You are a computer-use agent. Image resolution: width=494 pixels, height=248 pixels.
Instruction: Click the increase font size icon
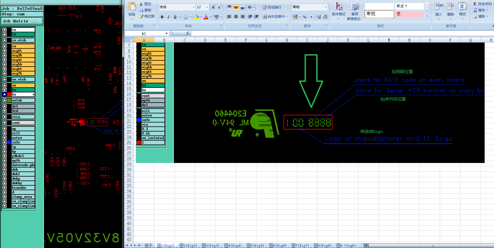(x=213, y=7)
